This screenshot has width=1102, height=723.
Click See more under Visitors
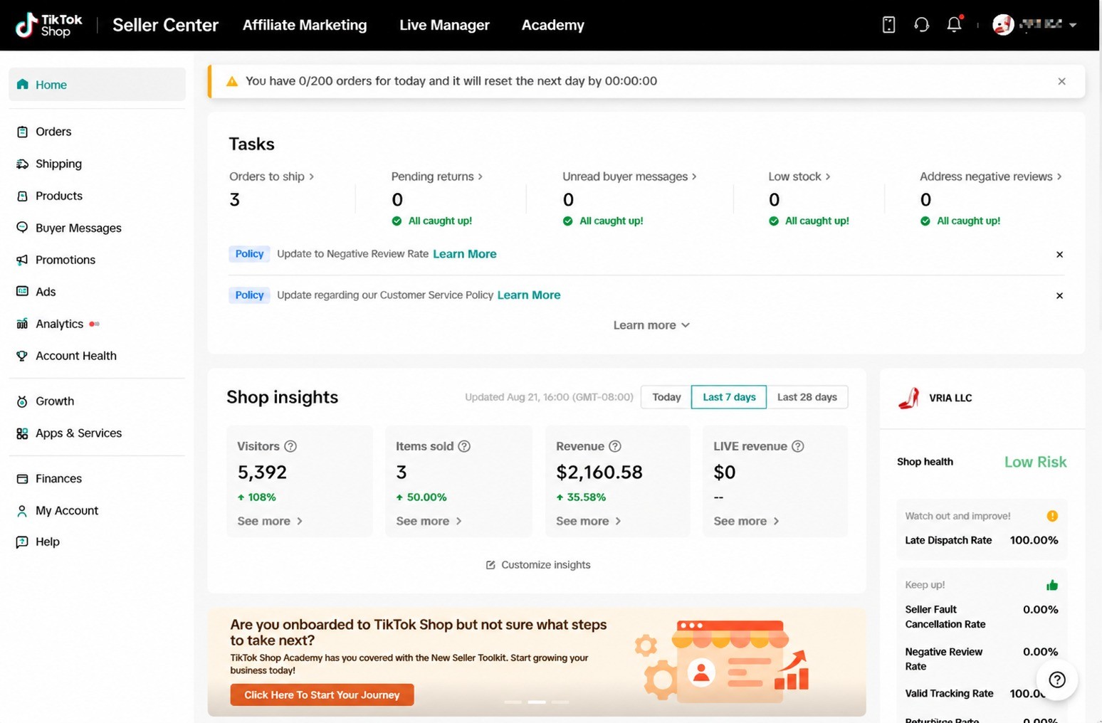tap(270, 521)
